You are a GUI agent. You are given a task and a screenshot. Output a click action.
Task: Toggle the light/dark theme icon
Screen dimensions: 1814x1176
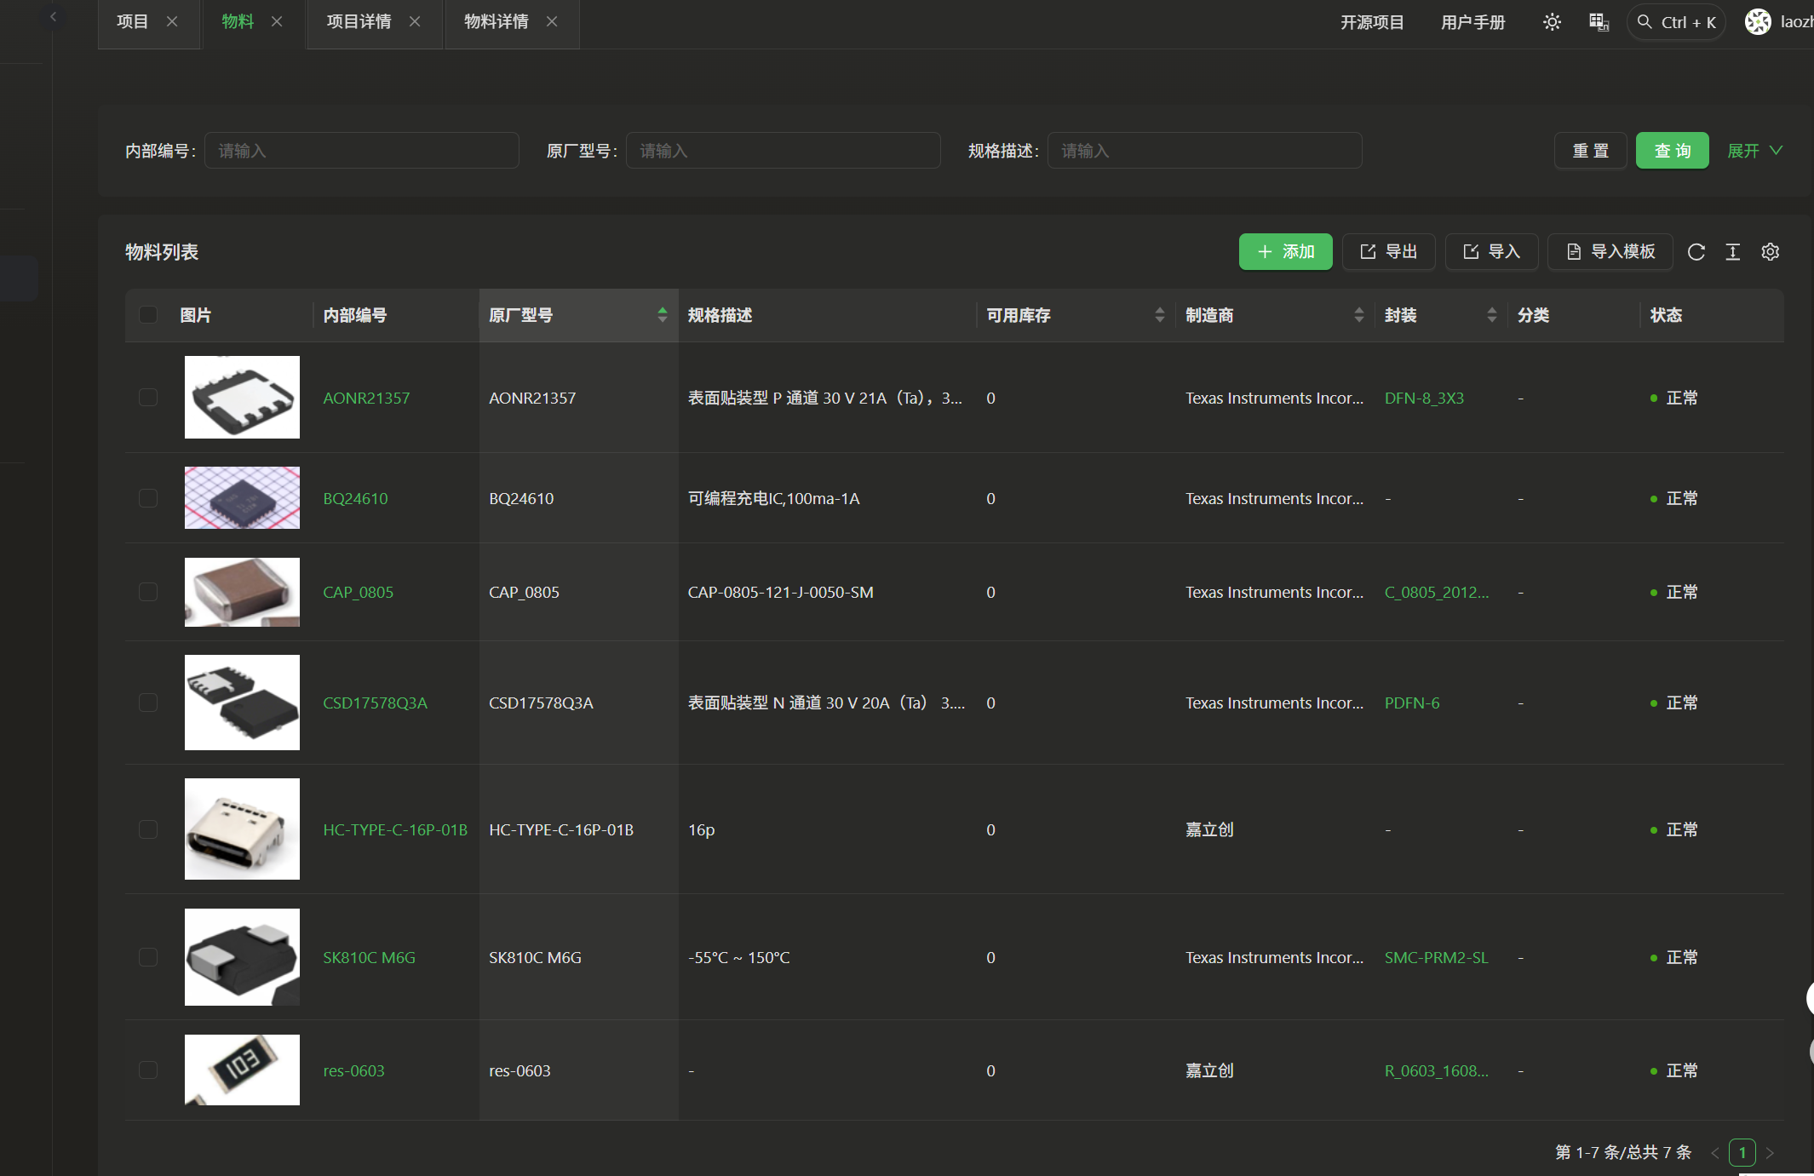coord(1552,22)
